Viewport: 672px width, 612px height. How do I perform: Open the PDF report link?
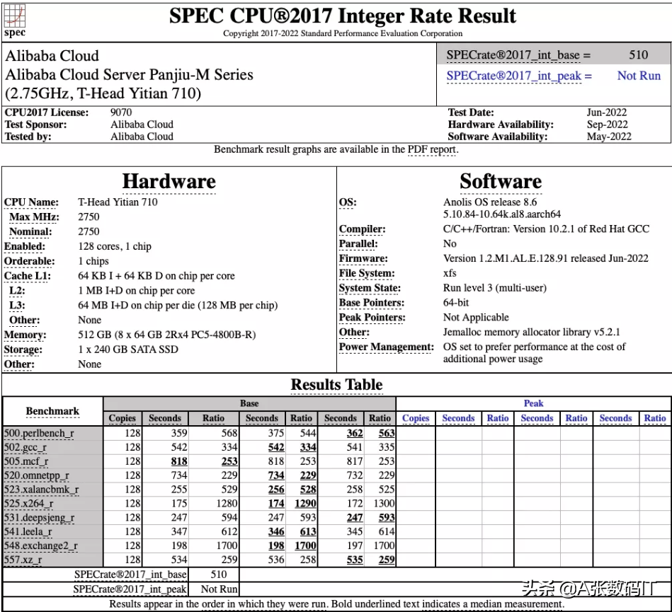431,149
